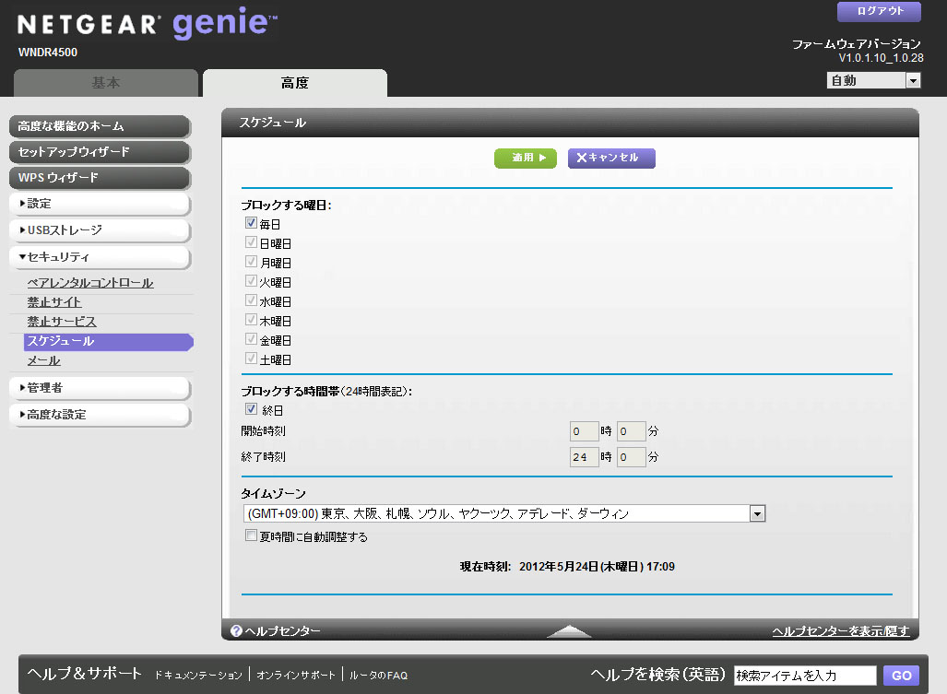Click the NETGEAR genie logo

(x=148, y=25)
